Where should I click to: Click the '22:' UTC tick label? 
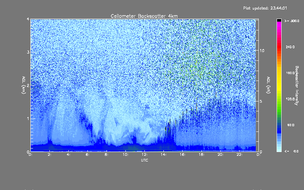[239, 155]
